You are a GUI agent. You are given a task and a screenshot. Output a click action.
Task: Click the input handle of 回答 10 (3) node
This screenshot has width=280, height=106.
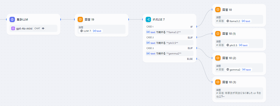(212, 82)
